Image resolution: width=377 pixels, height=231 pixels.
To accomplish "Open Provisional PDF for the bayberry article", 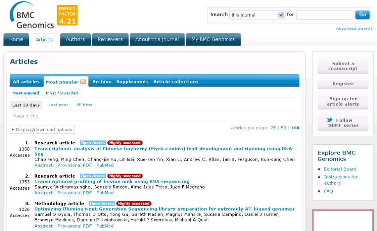I will click(x=74, y=165).
